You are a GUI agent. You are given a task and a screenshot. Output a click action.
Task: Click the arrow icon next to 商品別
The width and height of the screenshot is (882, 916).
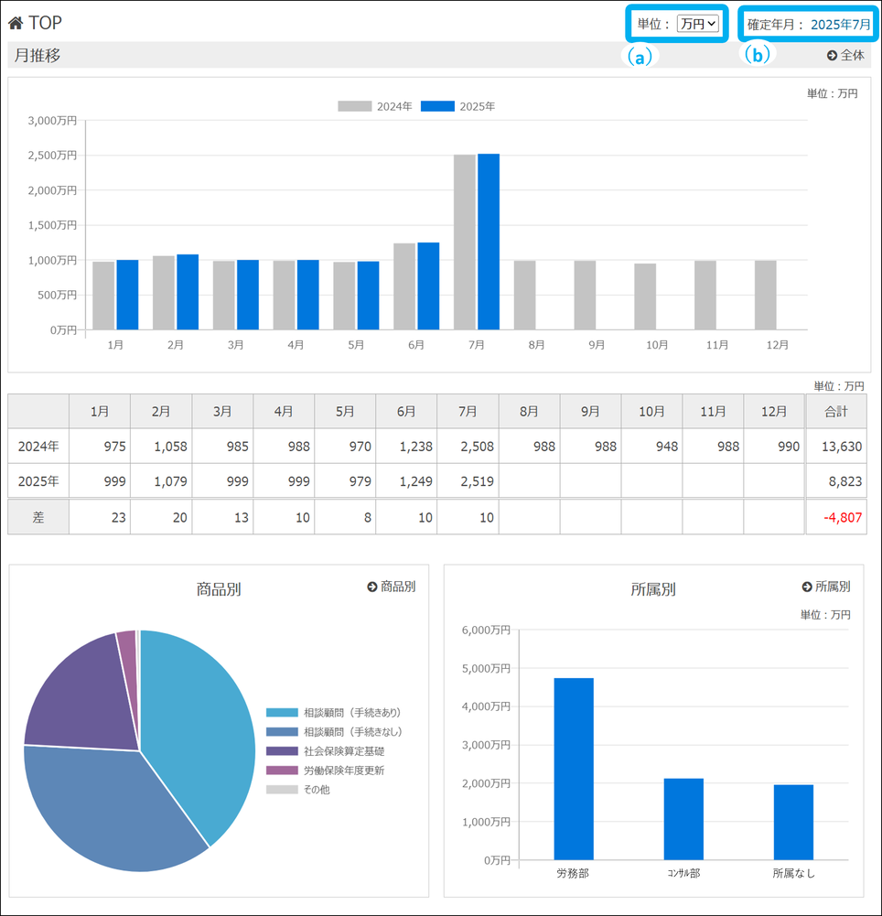point(372,587)
